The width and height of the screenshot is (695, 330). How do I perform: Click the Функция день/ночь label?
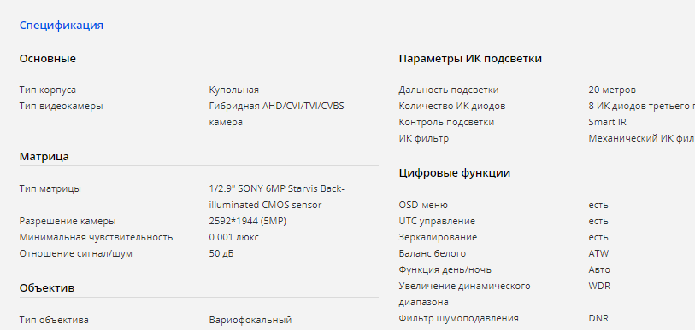(x=445, y=269)
